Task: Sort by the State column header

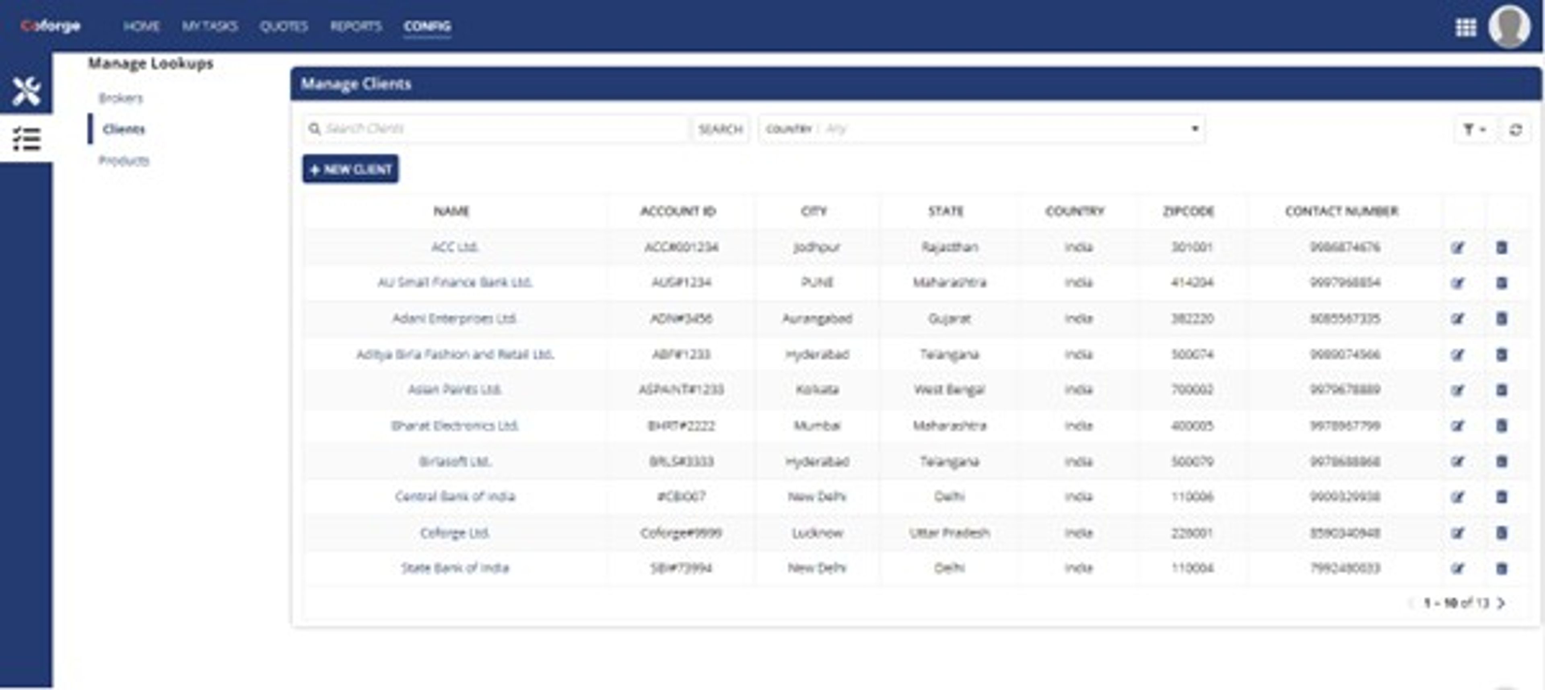Action: pyautogui.click(x=946, y=211)
